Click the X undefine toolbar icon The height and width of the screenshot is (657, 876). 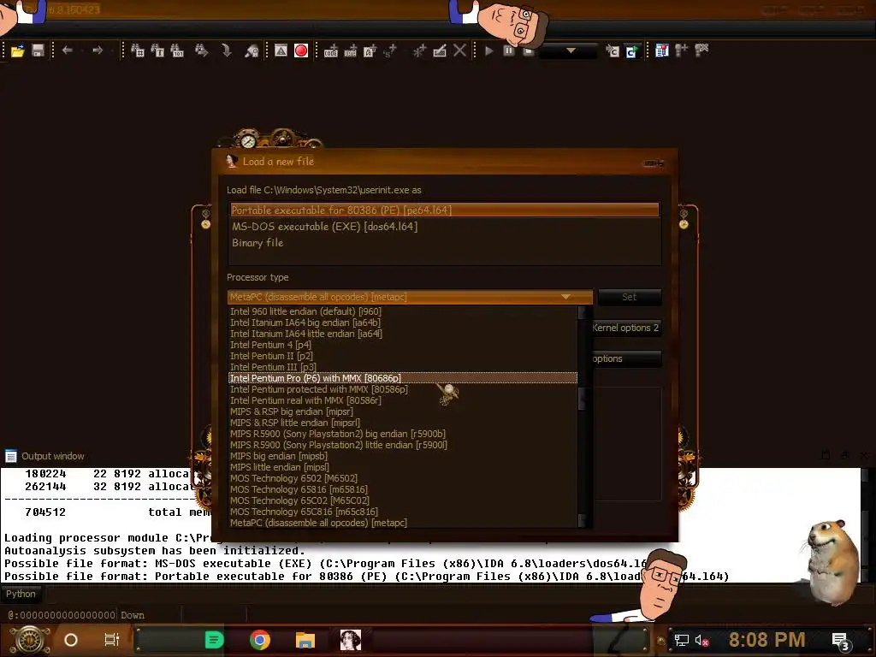click(459, 50)
